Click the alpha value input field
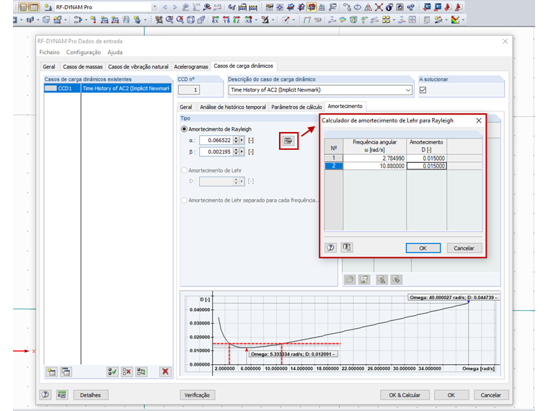548x411 pixels. coord(216,140)
